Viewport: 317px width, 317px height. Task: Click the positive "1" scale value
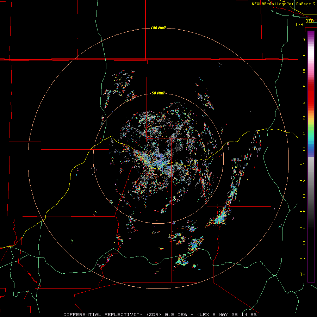pyautogui.click(x=304, y=133)
